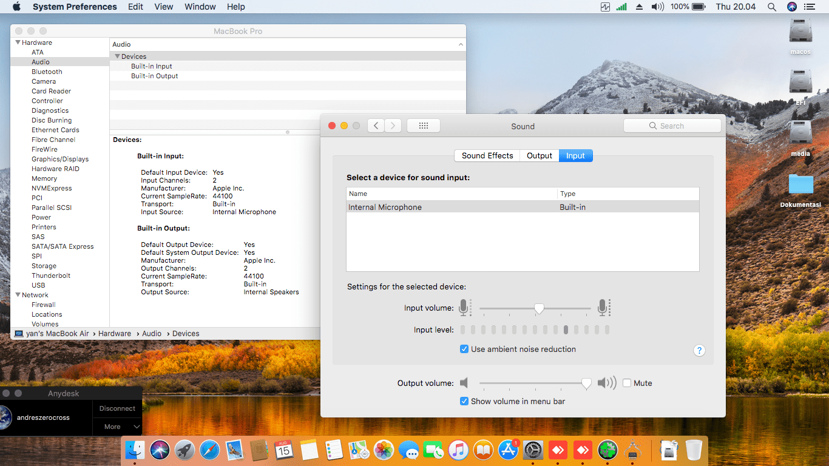Screen dimensions: 829x466
Task: Collapse the Network tree section
Action: (18, 295)
